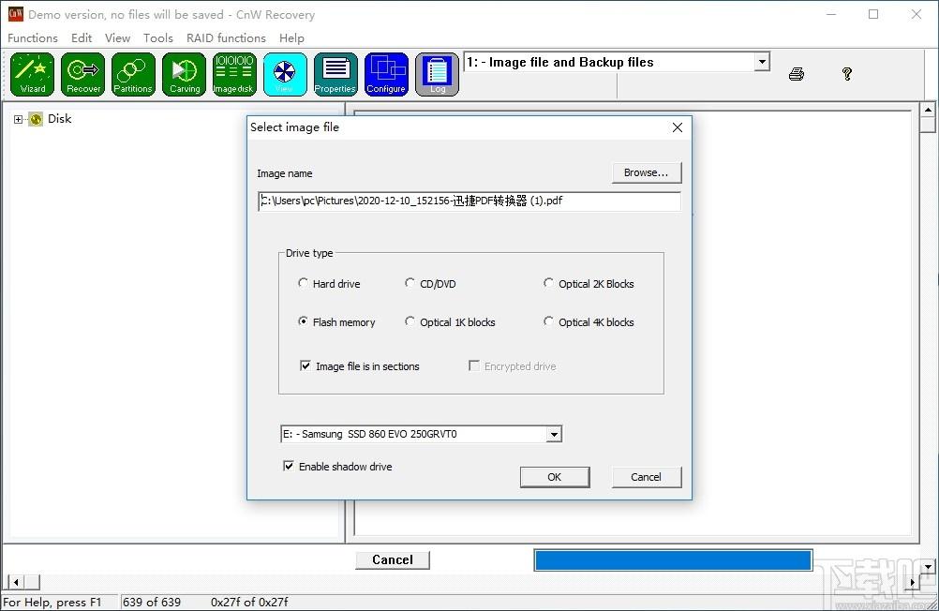Open the Tools menu
Image resolution: width=939 pixels, height=611 pixels.
[158, 37]
